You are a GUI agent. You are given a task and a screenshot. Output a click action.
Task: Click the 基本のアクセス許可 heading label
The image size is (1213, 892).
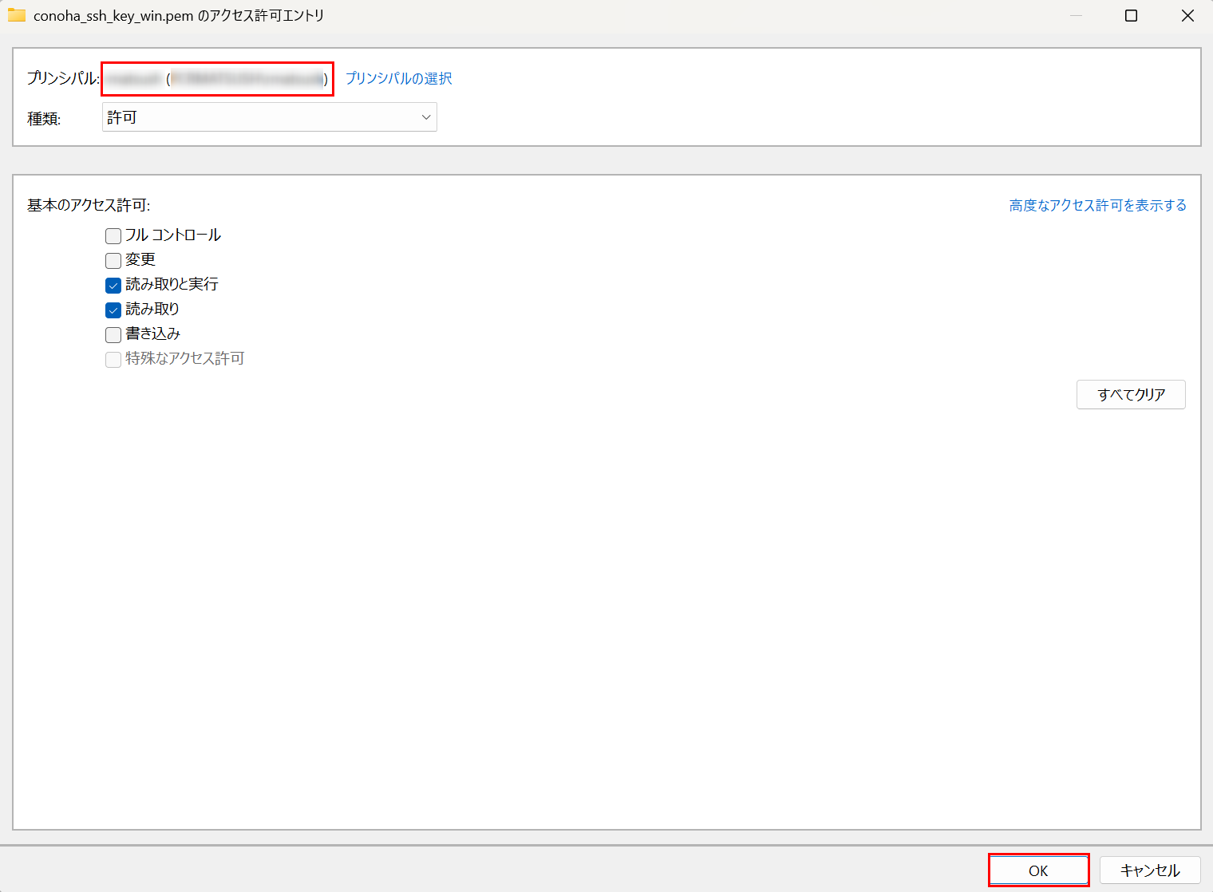[x=89, y=206]
